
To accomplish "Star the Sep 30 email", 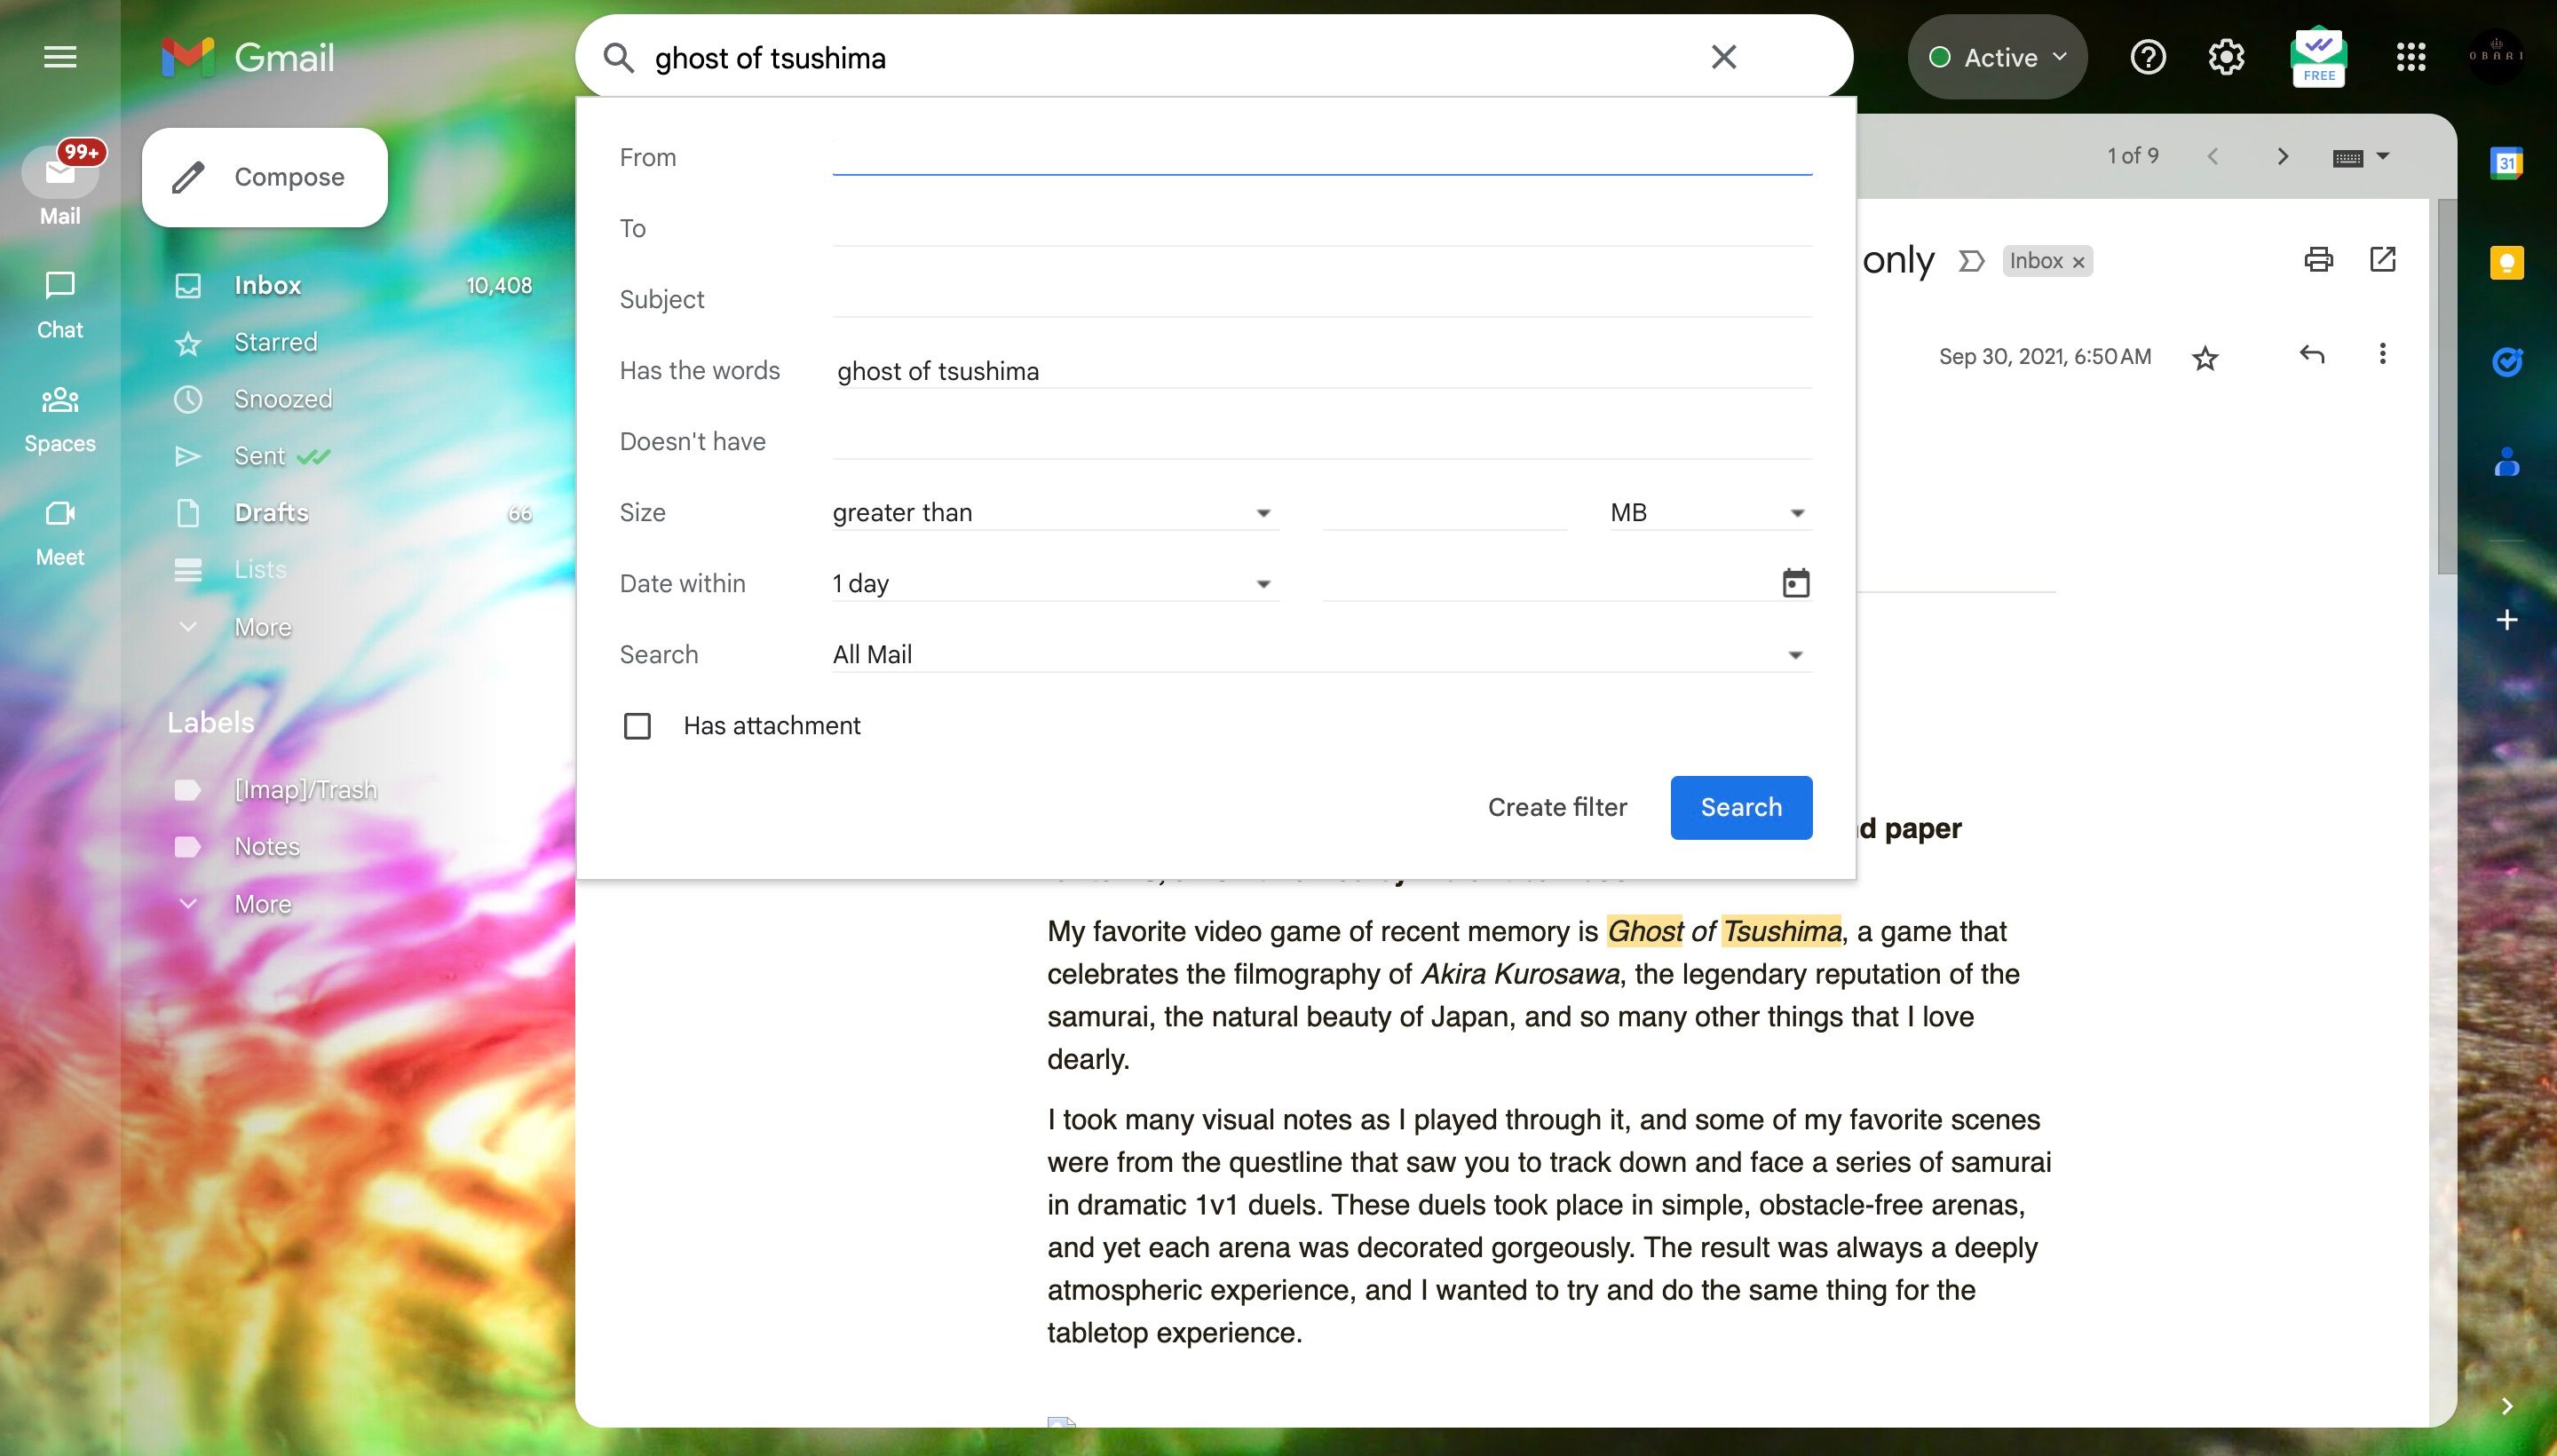I will [x=2205, y=358].
